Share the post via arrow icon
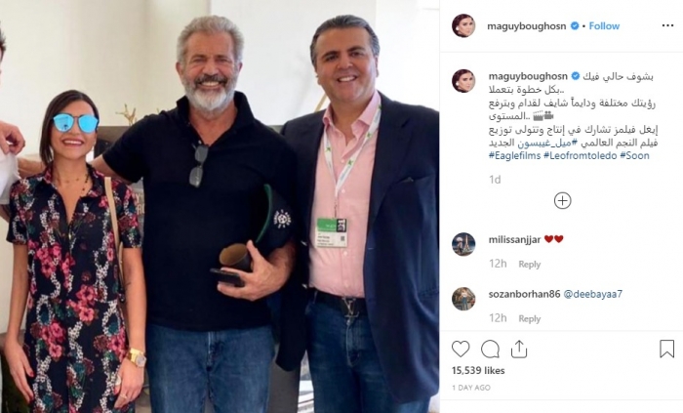Viewport: 683px width, 413px height. [x=519, y=349]
